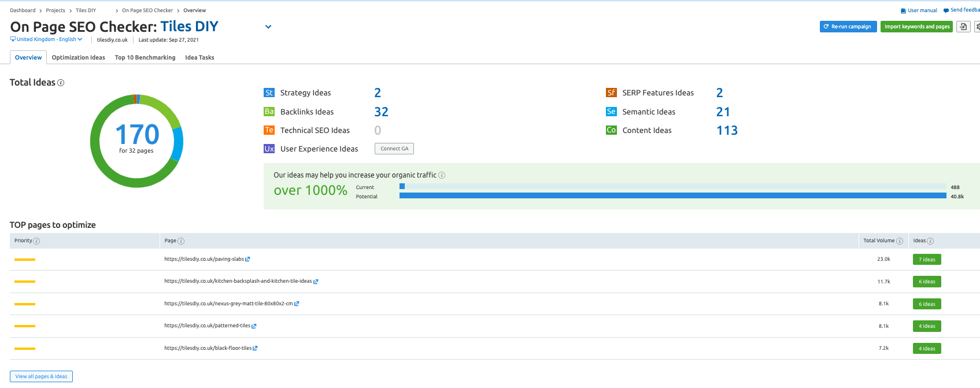Click the Re-run campaign button
980x388 pixels.
click(x=848, y=27)
